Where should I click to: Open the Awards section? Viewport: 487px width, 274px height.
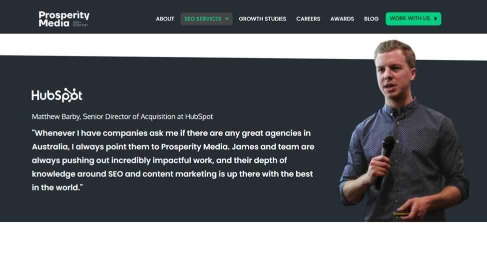[x=342, y=19]
